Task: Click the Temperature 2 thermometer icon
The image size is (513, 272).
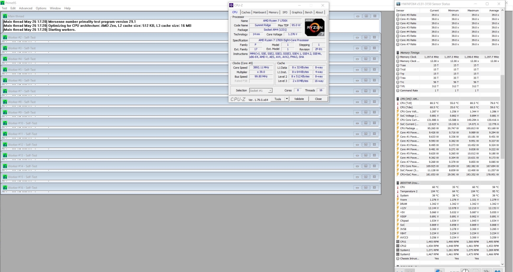Action: (x=398, y=191)
